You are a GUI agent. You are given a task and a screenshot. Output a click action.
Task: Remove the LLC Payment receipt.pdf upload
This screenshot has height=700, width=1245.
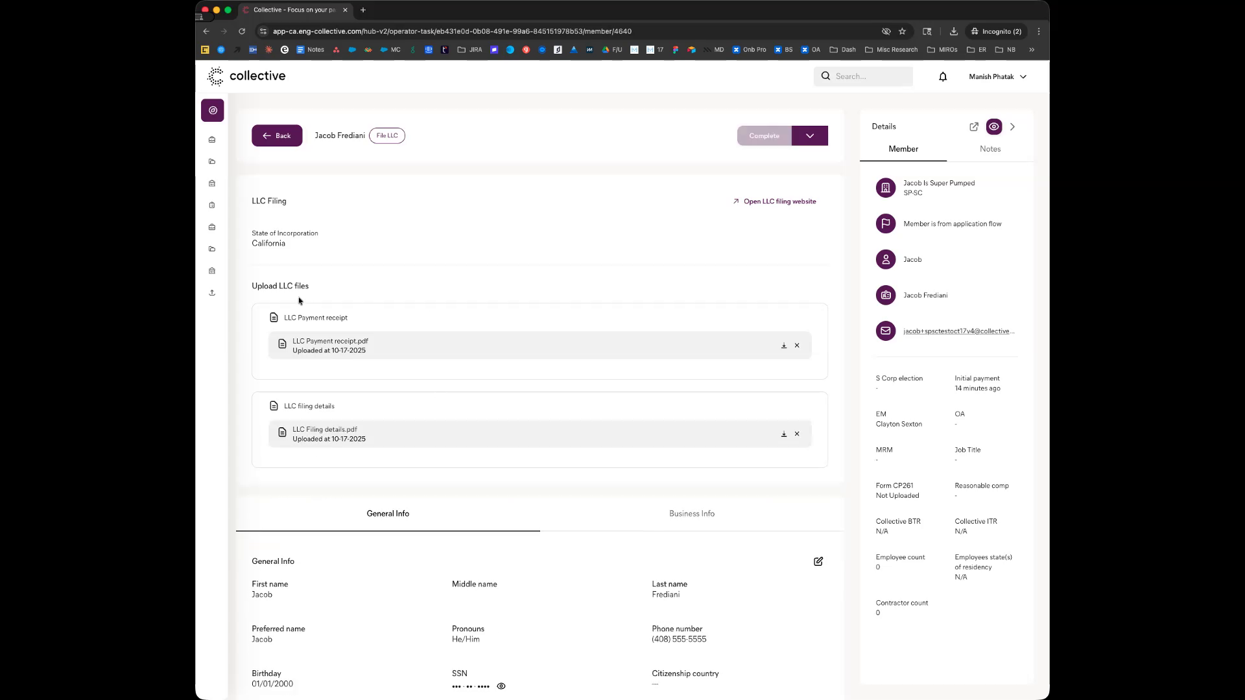coord(797,345)
